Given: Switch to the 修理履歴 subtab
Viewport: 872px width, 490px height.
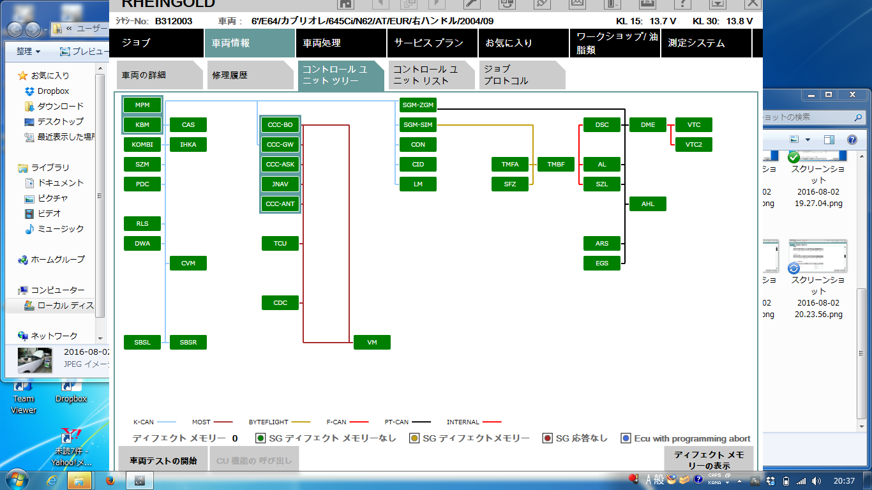Looking at the screenshot, I should click(250, 75).
